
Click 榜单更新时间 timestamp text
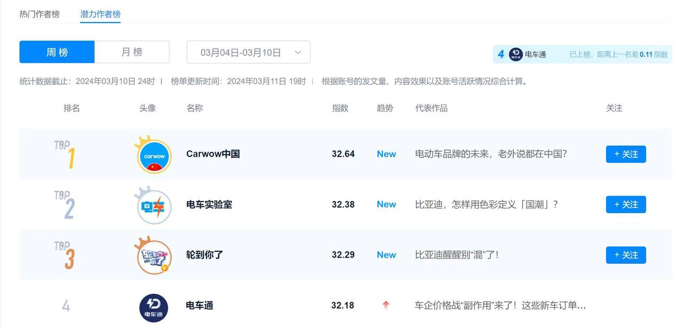238,82
